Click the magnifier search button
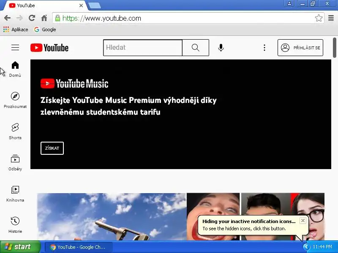The height and width of the screenshot is (253, 338). [x=196, y=48]
